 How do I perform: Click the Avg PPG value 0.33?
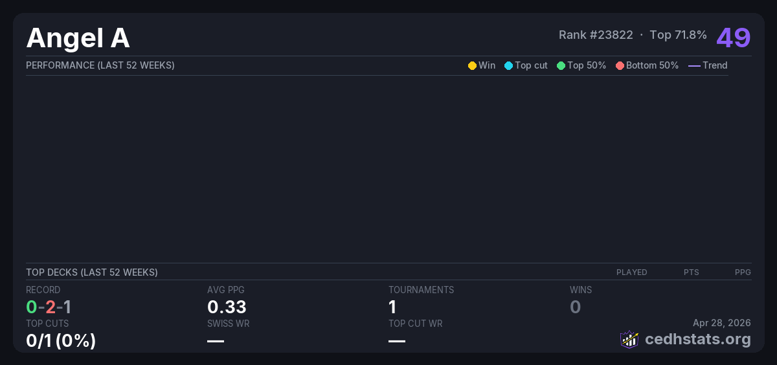pyautogui.click(x=227, y=307)
